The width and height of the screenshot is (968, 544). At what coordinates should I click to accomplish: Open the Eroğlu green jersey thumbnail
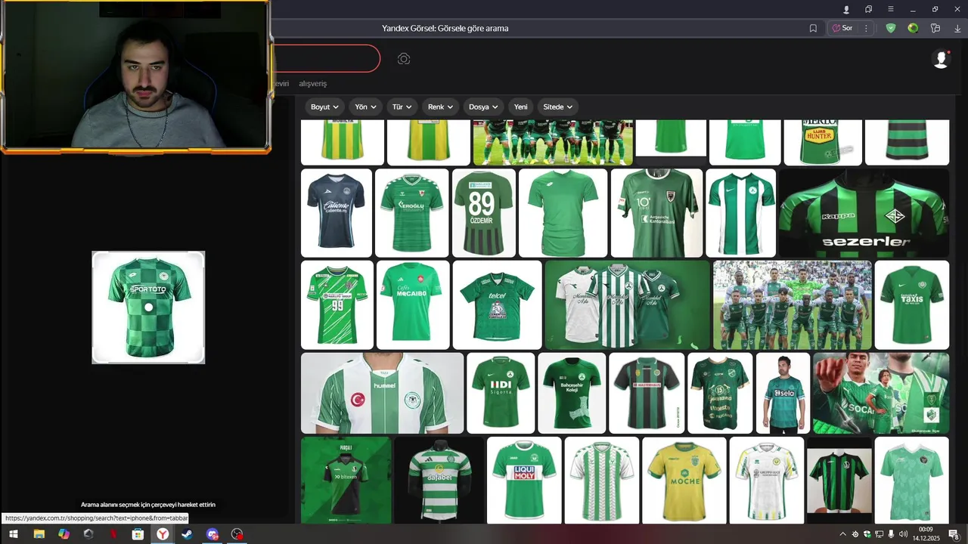click(412, 213)
